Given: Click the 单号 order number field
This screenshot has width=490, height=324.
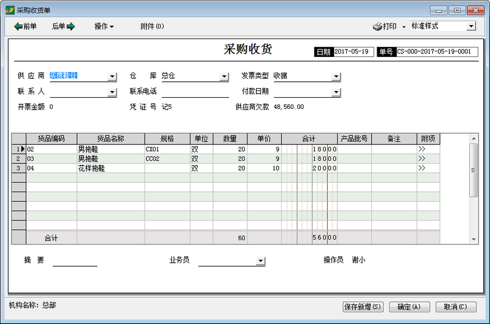Looking at the screenshot, I should coord(437,52).
